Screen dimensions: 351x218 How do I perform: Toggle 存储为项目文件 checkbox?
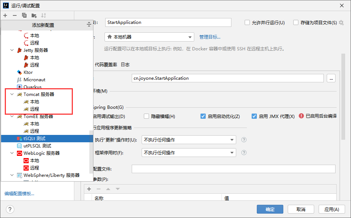tap(296, 22)
